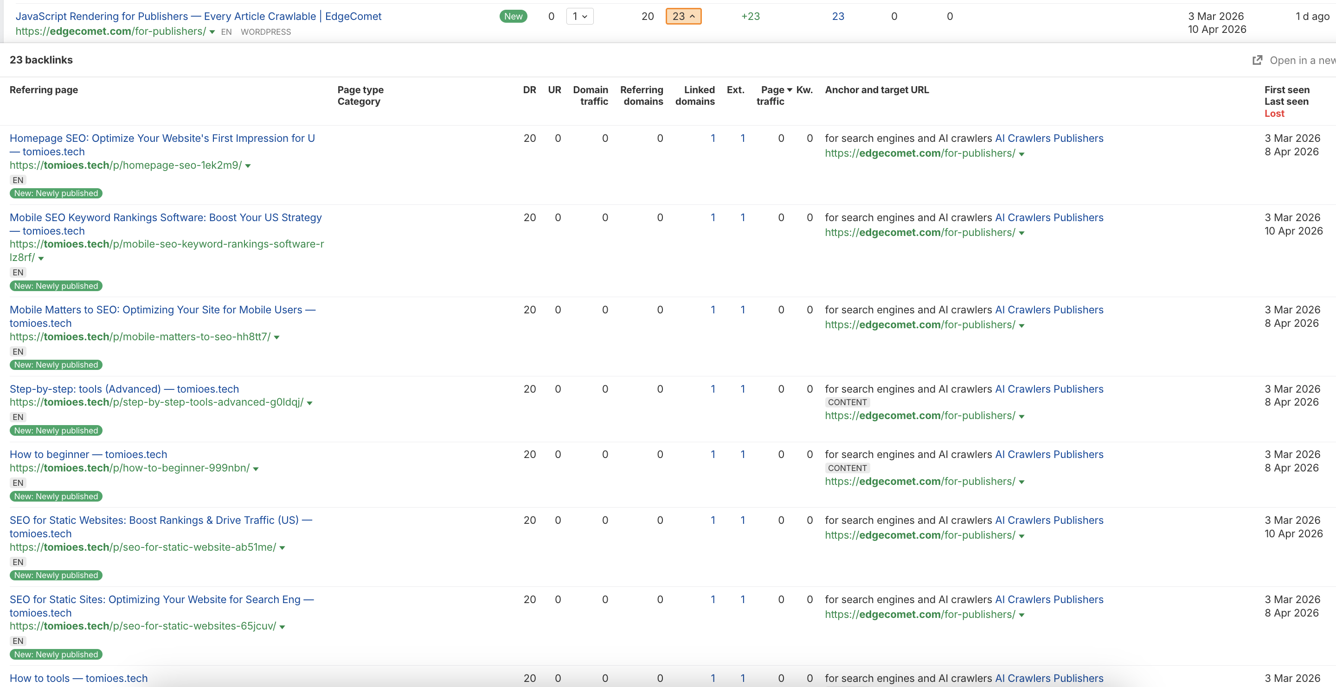The height and width of the screenshot is (687, 1336).
Task: Open the homepage-seo-1ek2m9 URL caret menu
Action: (x=248, y=166)
